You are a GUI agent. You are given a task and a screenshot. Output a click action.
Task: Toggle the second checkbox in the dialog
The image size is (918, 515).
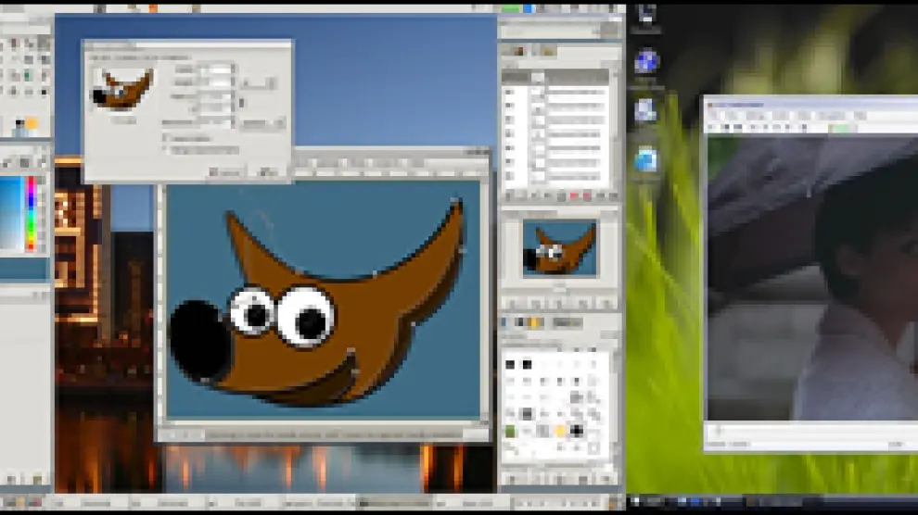(x=166, y=149)
